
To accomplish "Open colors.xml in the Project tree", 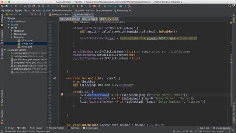I will (25, 40).
